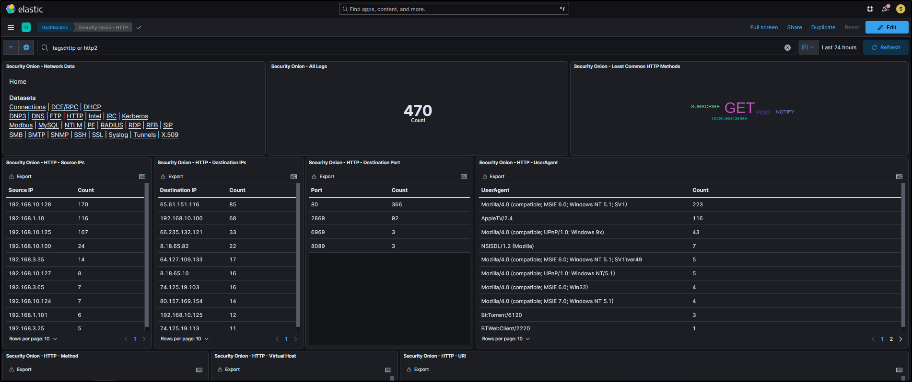This screenshot has height=382, width=912.
Task: Open the hamburger navigation menu
Action: (x=11, y=27)
